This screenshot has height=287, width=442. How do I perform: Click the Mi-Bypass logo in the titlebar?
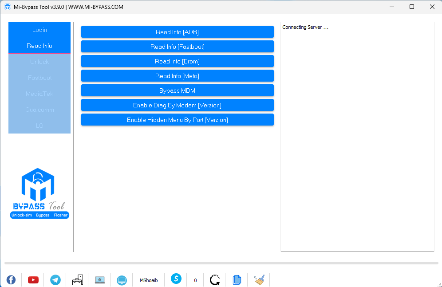coord(6,7)
